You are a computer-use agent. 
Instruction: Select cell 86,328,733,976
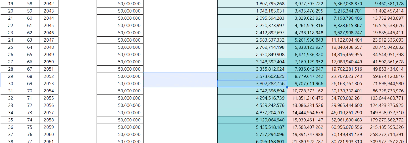pos(386,91)
